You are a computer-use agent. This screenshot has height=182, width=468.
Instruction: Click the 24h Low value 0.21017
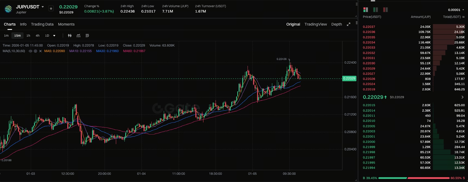pos(148,11)
